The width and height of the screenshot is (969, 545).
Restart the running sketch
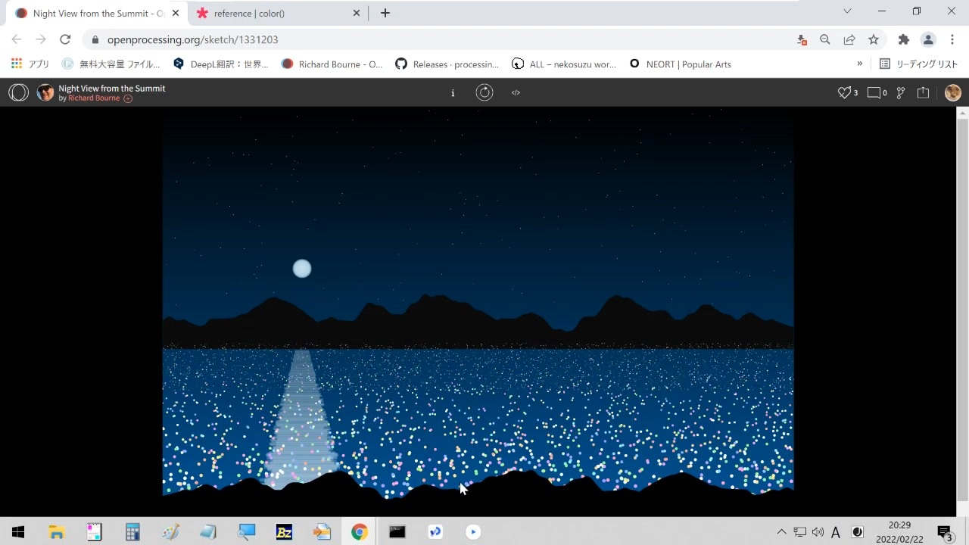[x=484, y=92]
